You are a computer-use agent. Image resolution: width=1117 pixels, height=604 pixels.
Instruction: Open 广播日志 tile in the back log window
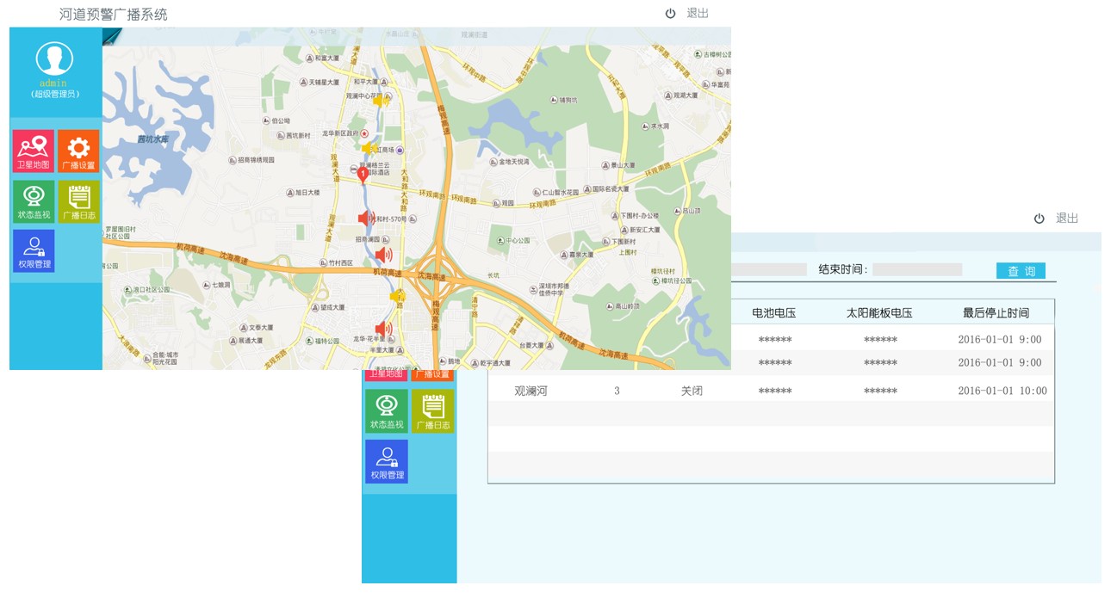coord(432,410)
